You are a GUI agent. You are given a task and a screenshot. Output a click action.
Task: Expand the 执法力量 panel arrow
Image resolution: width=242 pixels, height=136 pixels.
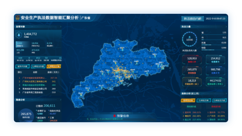[x=226, y=27]
